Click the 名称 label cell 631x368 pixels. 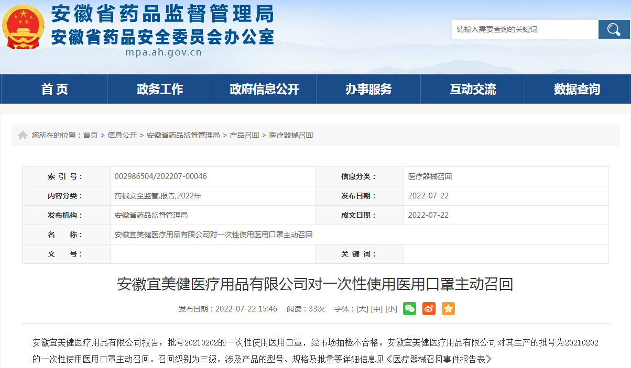pos(66,235)
